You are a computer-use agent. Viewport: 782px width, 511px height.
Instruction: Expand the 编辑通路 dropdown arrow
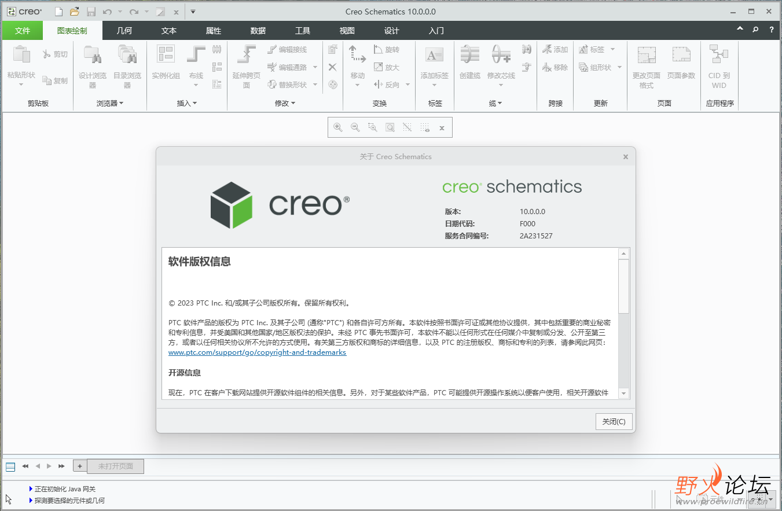315,67
